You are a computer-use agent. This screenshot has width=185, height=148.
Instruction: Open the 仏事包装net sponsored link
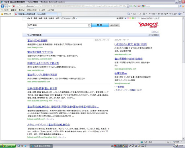tap(121, 73)
